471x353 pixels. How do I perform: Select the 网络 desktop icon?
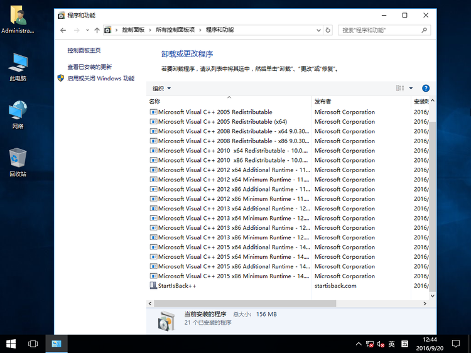click(18, 115)
